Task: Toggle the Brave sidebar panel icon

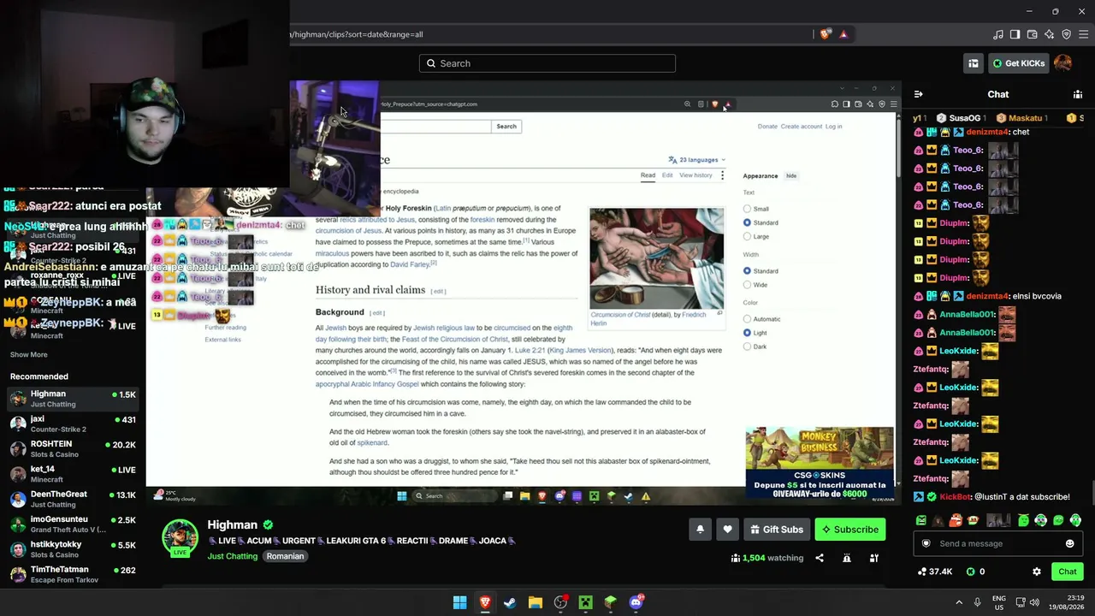Action: coord(1015,34)
